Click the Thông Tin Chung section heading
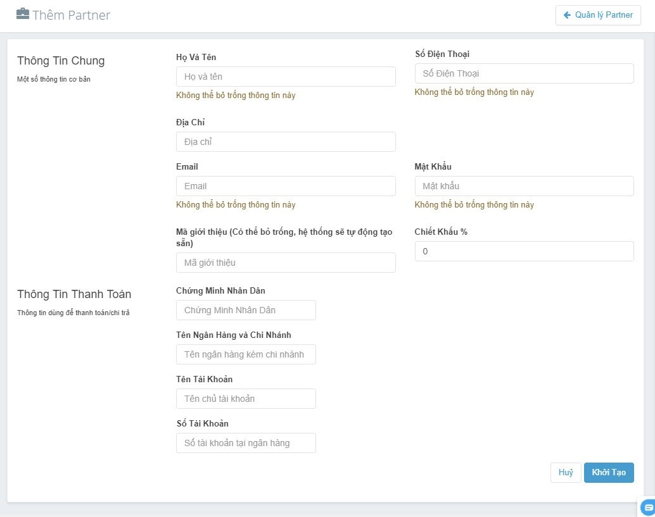The width and height of the screenshot is (655, 517). coord(61,61)
